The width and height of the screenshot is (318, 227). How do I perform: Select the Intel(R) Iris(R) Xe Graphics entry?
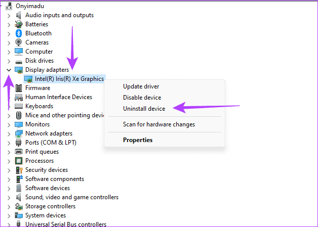69,79
